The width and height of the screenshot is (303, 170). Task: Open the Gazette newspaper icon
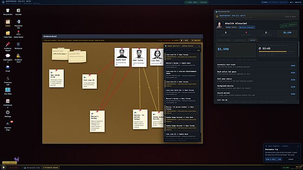pos(18,12)
